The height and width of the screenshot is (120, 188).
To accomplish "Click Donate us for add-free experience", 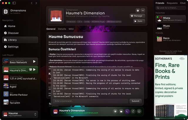I will click(x=171, y=52).
